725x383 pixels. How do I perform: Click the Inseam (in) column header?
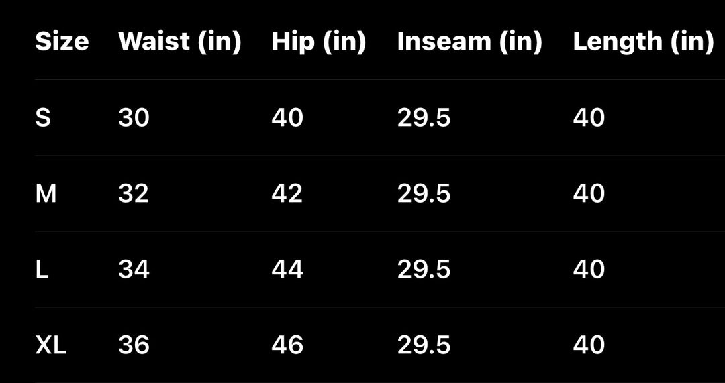(x=469, y=42)
